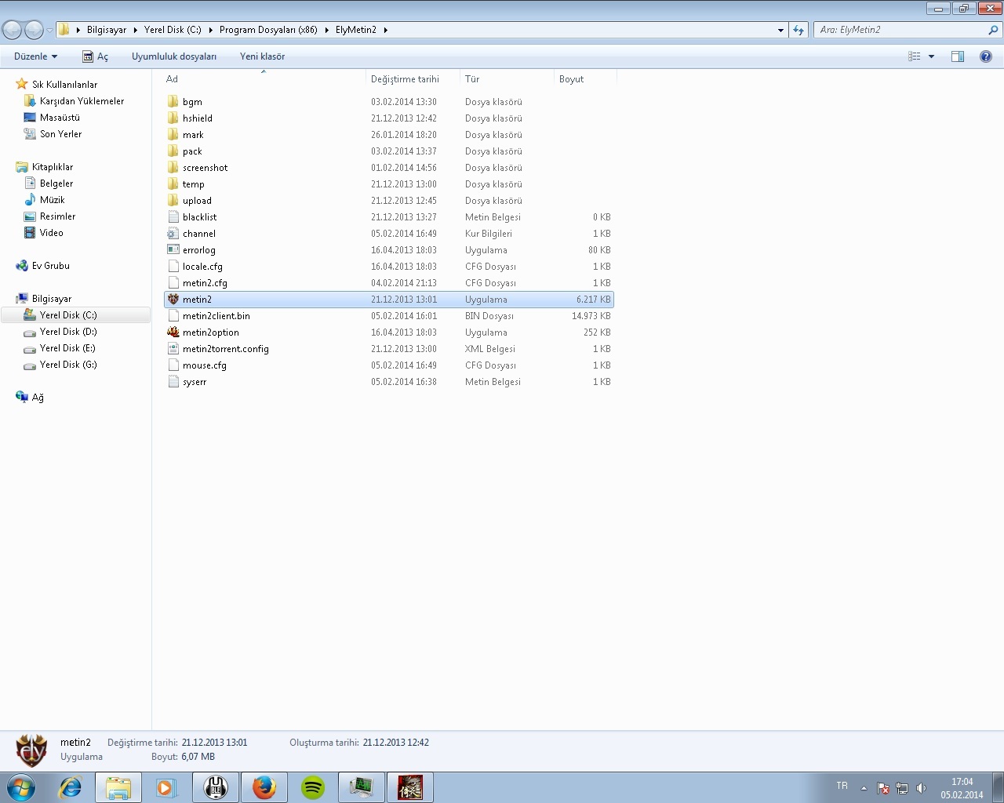Sort files by the Tür column
1004x803 pixels.
[x=507, y=79]
